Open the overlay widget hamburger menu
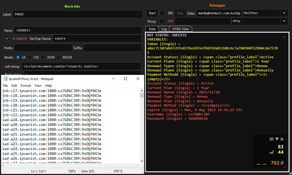 [272, 139]
